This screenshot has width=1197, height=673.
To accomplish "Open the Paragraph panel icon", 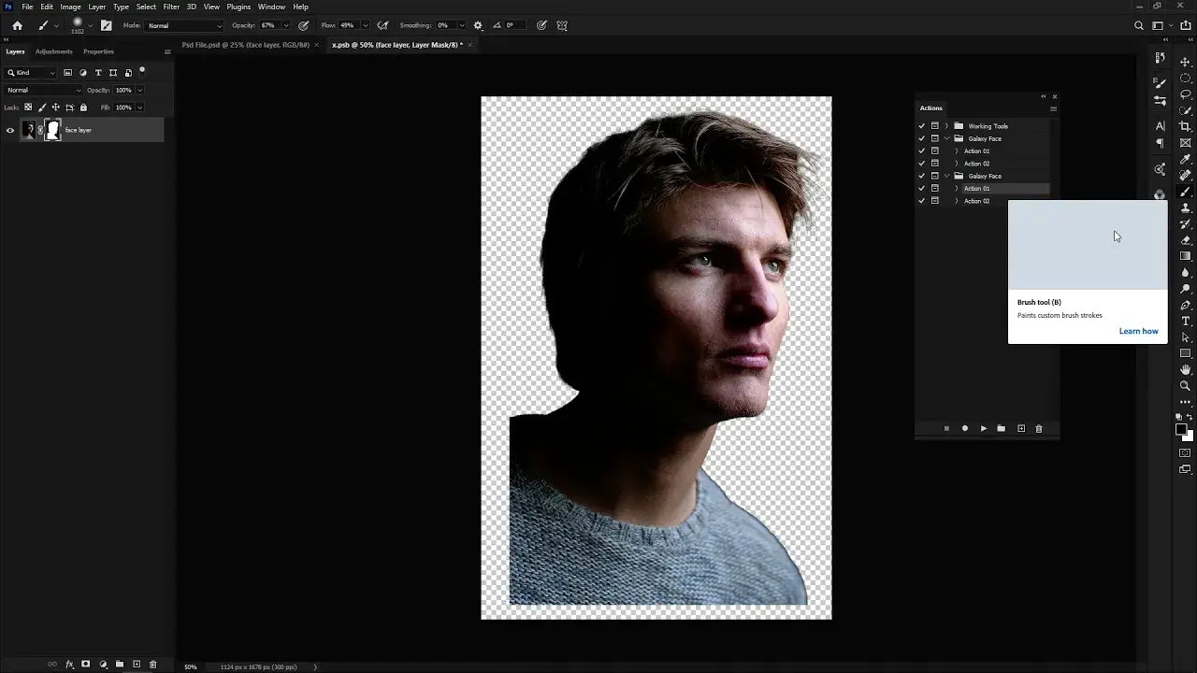I will (x=1161, y=144).
